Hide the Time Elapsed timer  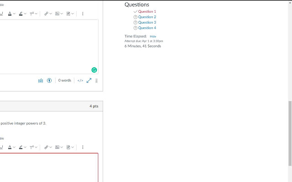point(153,36)
